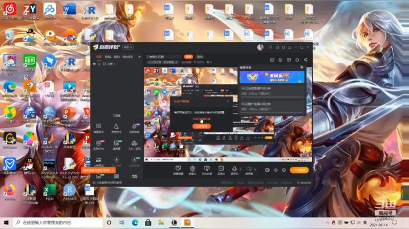Open the Windows Start menu
This screenshot has width=409, height=229.
click(6, 223)
